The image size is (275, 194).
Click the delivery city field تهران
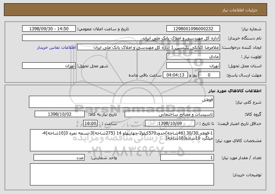(x=49, y=66)
